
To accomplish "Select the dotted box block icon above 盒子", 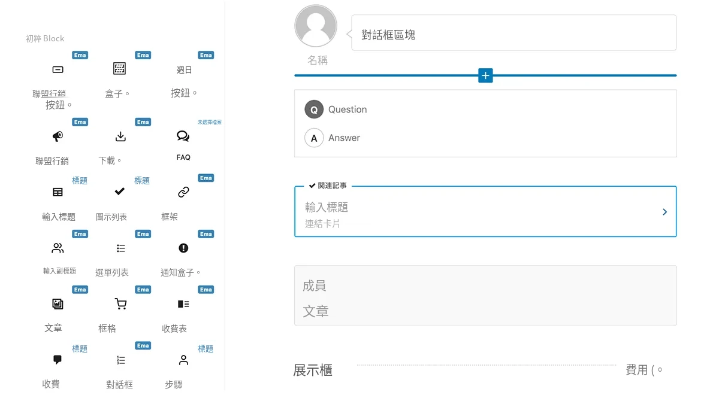I will (120, 68).
